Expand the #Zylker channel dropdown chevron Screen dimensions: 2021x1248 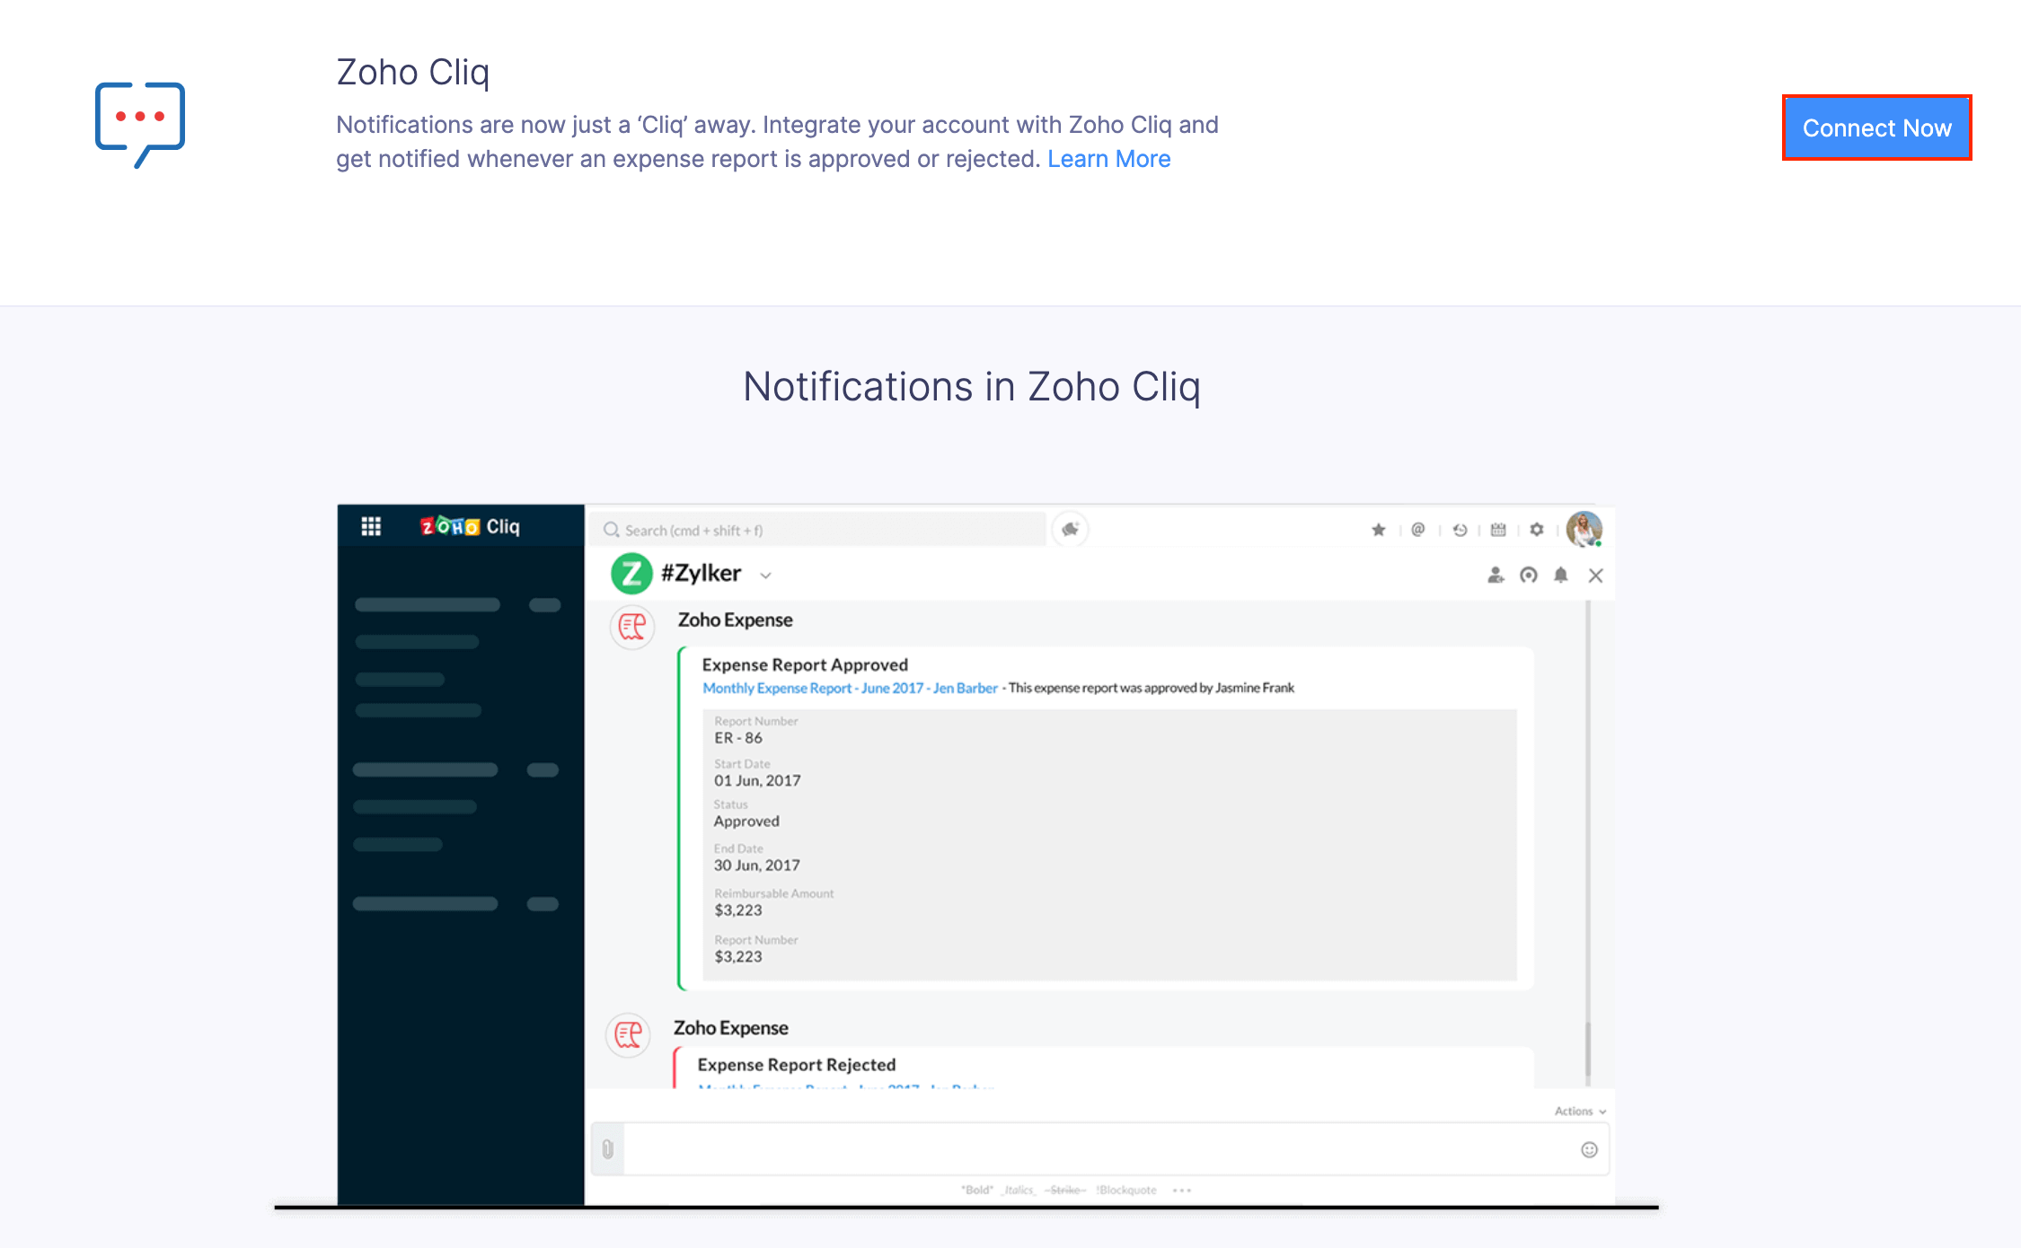click(766, 575)
